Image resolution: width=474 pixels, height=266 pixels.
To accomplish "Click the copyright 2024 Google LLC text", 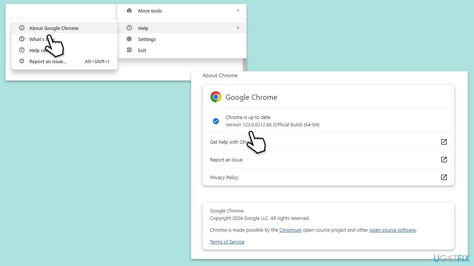I will tap(260, 218).
